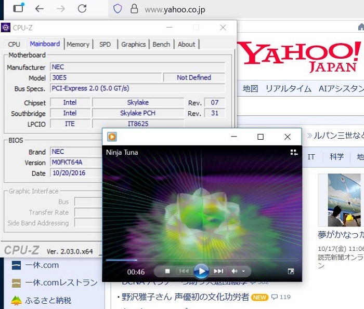Click the ふるさと納税 sidebar link

(48, 300)
